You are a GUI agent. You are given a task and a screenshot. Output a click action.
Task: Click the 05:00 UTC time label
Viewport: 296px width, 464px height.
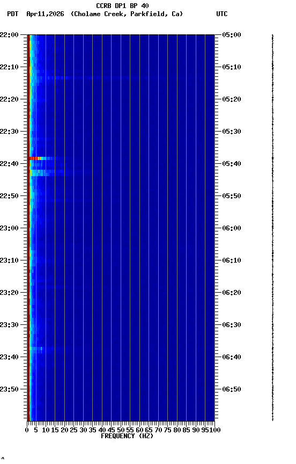(232, 35)
